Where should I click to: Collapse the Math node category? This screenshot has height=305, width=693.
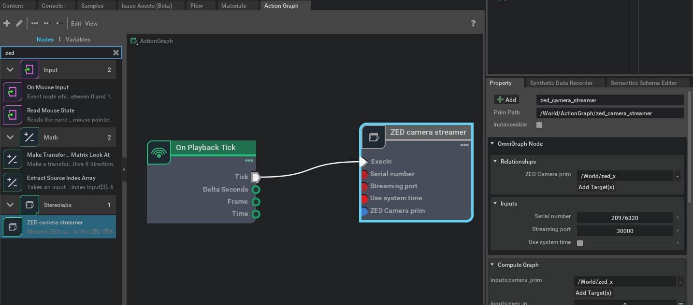coord(10,137)
